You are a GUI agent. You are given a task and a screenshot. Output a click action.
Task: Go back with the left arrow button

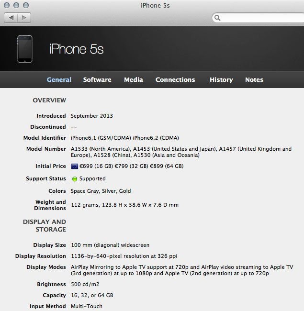[11, 18]
